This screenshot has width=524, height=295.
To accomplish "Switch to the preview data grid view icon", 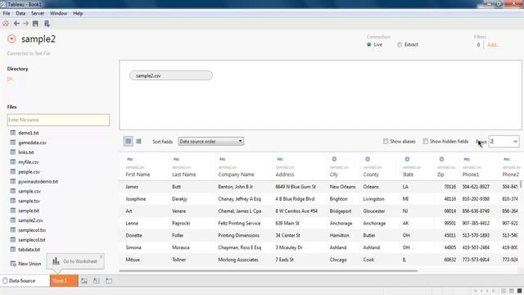I will (128, 141).
